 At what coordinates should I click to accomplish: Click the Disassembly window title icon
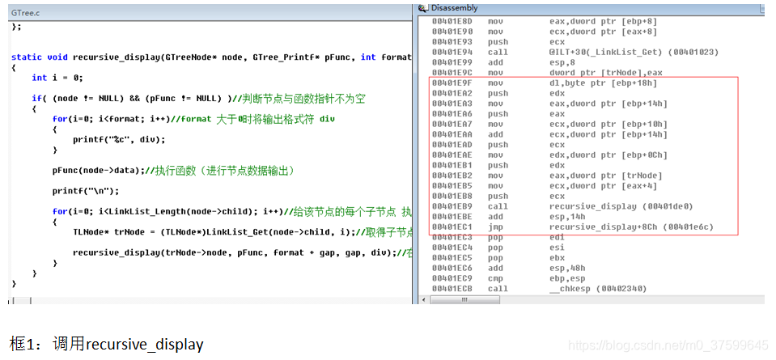point(423,8)
